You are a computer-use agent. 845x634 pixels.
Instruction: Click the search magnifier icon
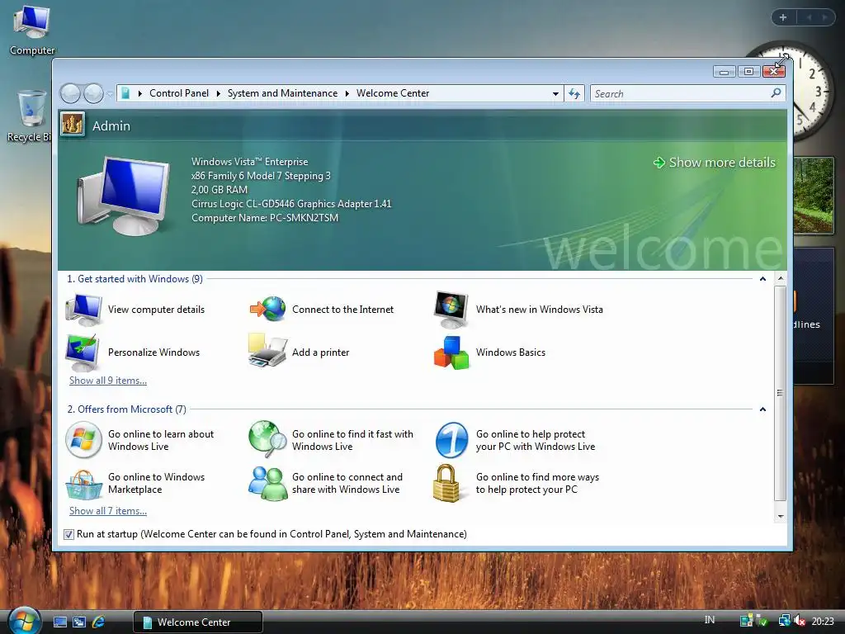776,92
